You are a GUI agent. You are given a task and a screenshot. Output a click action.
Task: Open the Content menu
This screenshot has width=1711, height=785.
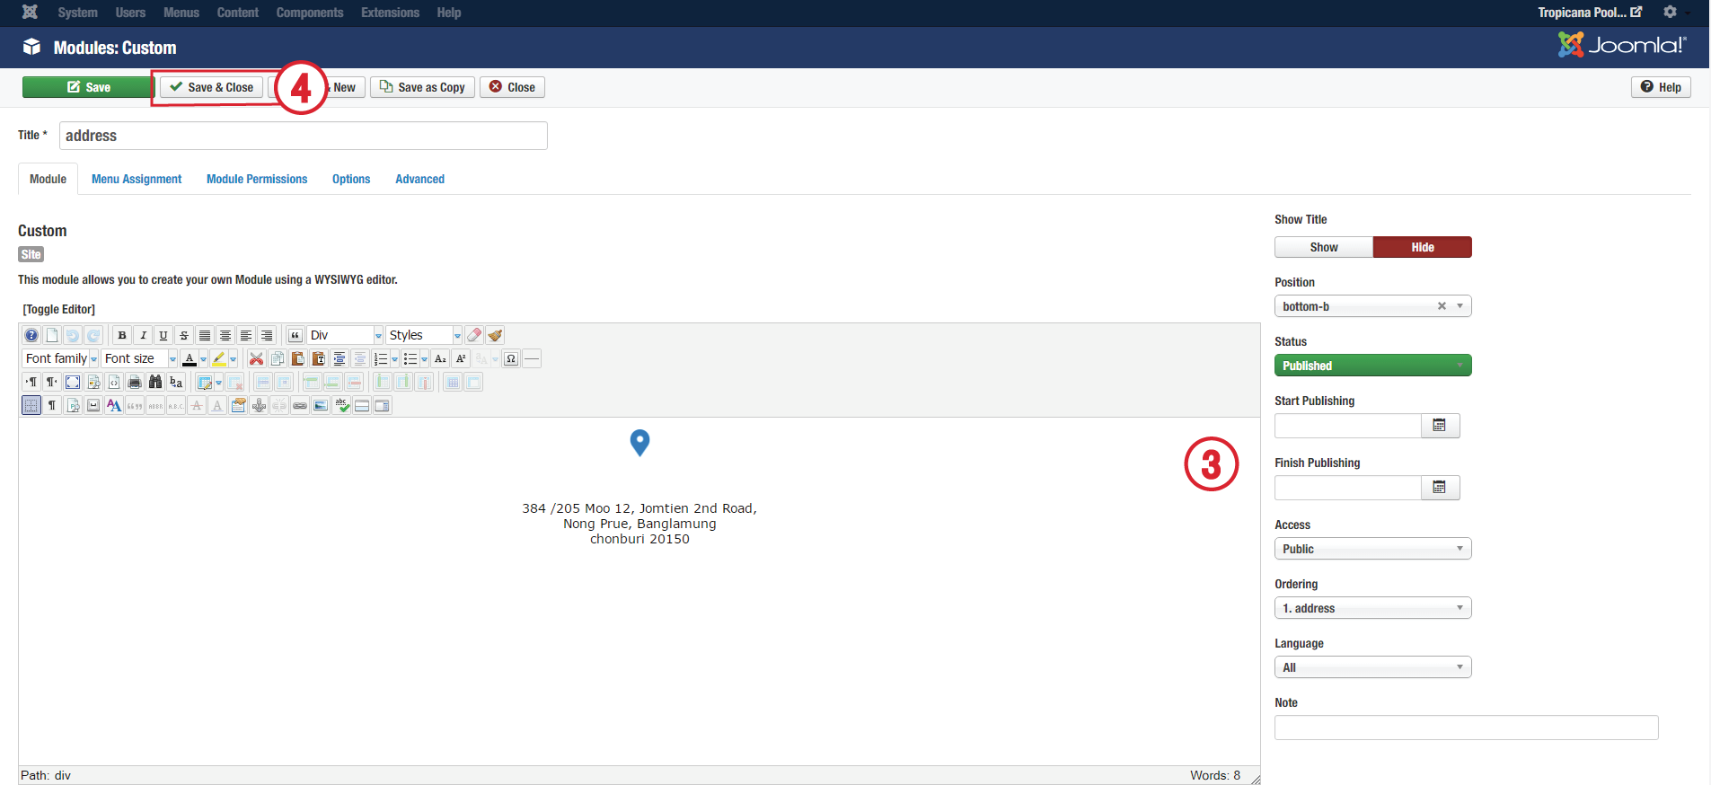238,13
